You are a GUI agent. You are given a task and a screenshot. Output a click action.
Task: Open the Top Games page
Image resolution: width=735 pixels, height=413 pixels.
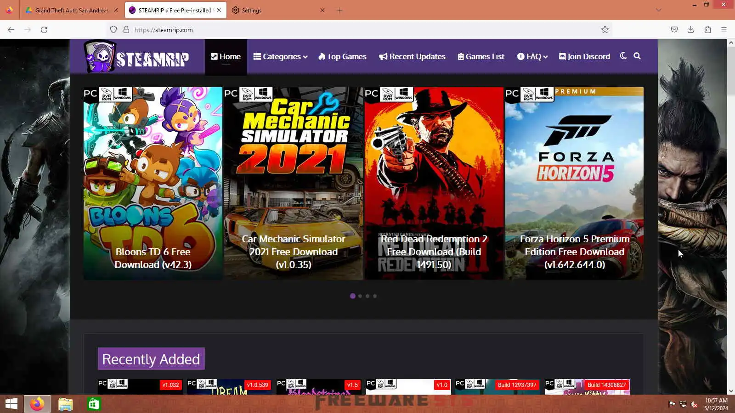[342, 56]
